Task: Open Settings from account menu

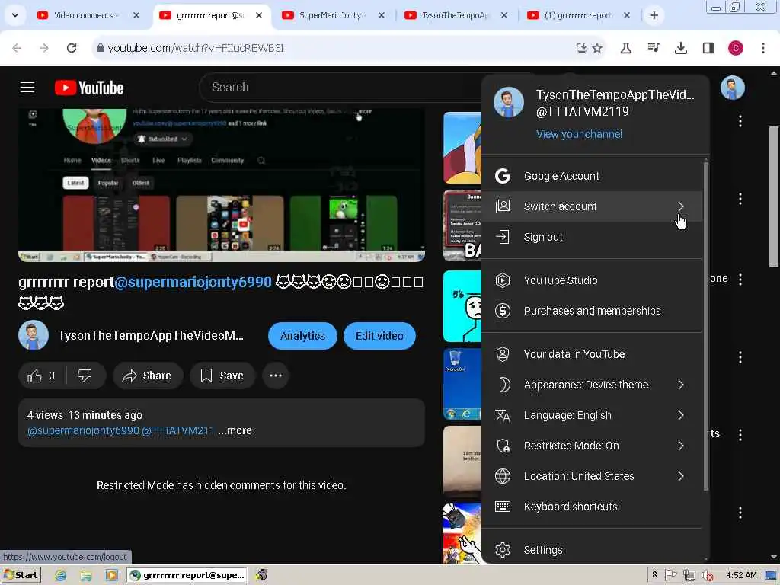Action: (x=592, y=550)
